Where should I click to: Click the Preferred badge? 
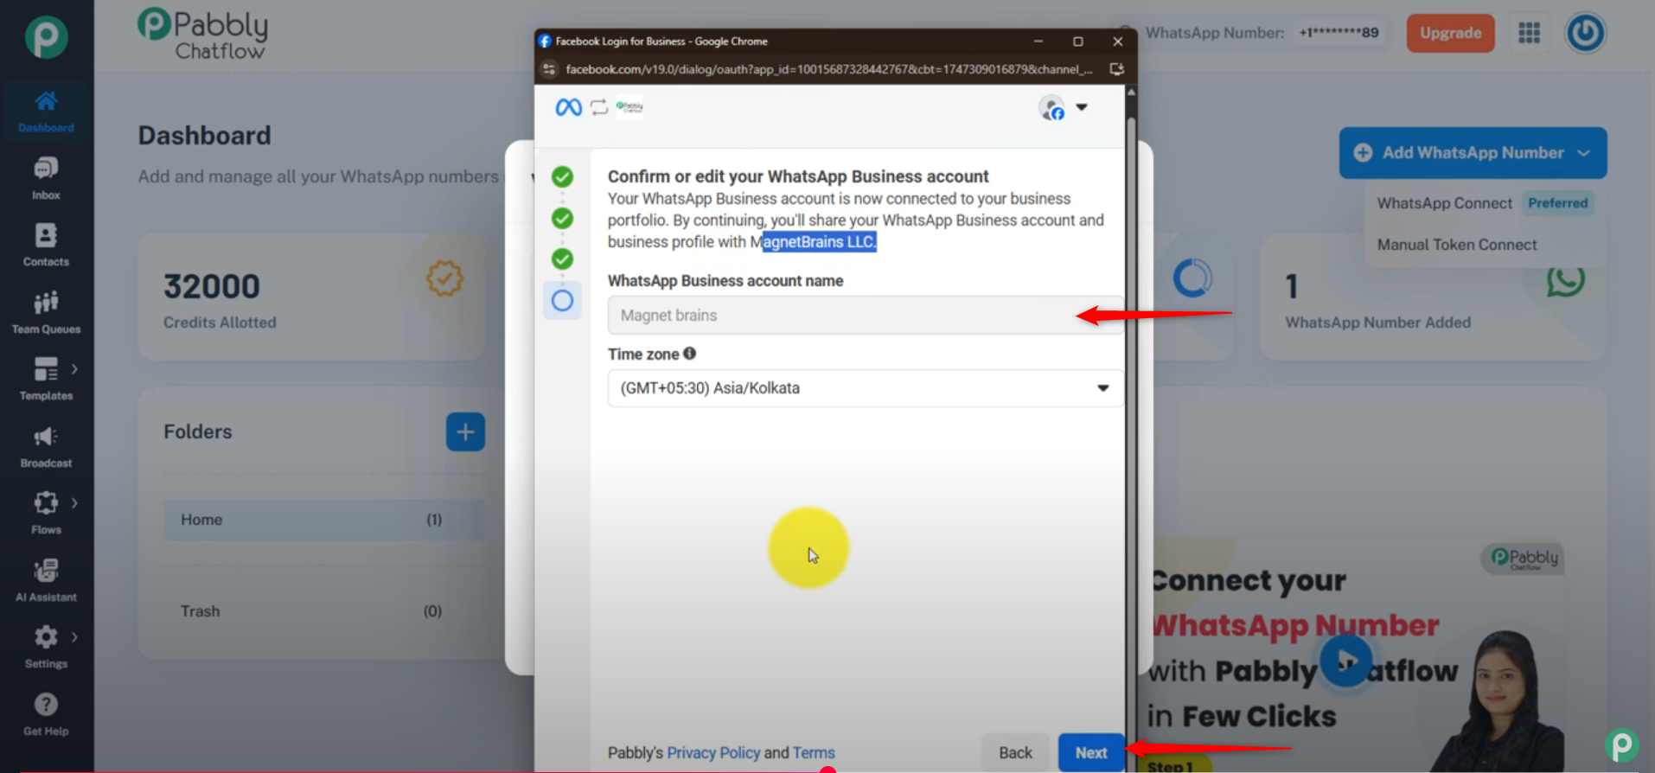(1557, 203)
